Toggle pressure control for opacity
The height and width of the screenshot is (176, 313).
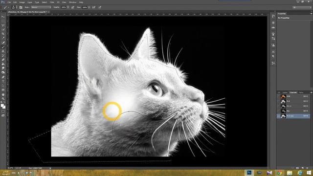click(73, 7)
